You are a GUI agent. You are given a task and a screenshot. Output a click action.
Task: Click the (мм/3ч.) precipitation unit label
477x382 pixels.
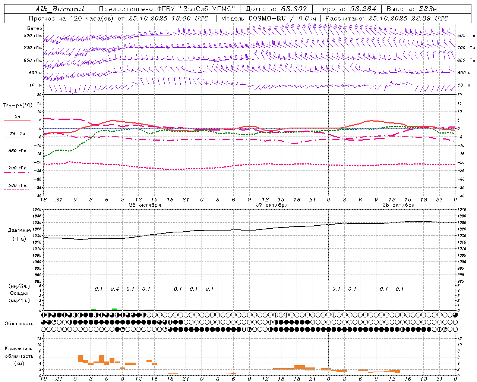click(x=19, y=286)
